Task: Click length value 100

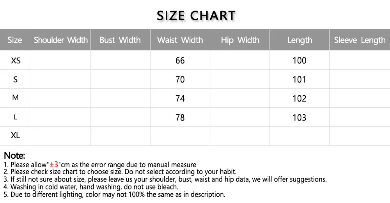Action: pos(300,61)
